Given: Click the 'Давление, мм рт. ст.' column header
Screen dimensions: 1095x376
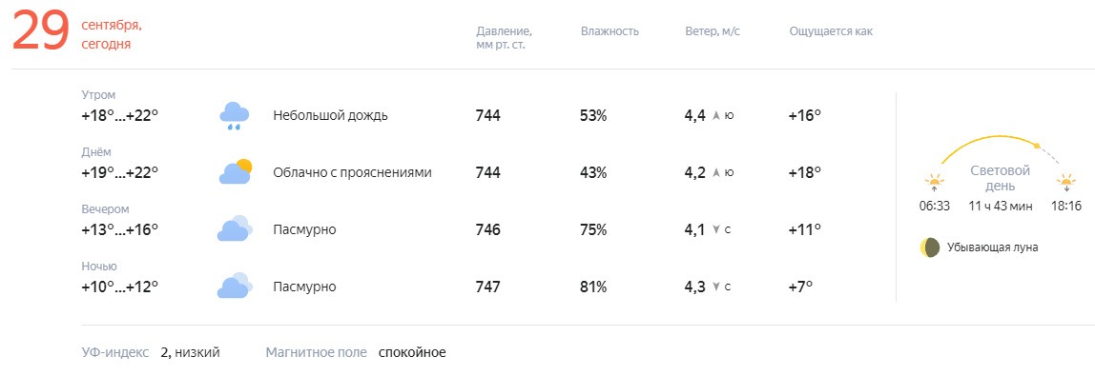Looking at the screenshot, I should [504, 38].
